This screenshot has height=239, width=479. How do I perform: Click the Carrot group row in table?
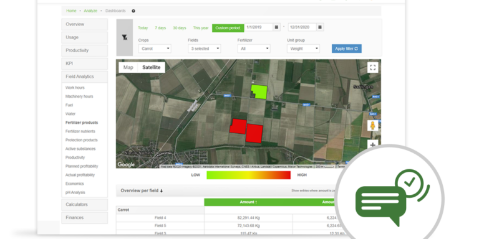(x=160, y=210)
